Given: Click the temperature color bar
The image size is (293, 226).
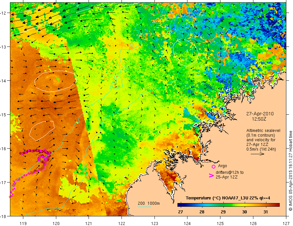Looking at the screenshot, I should coord(228,205).
